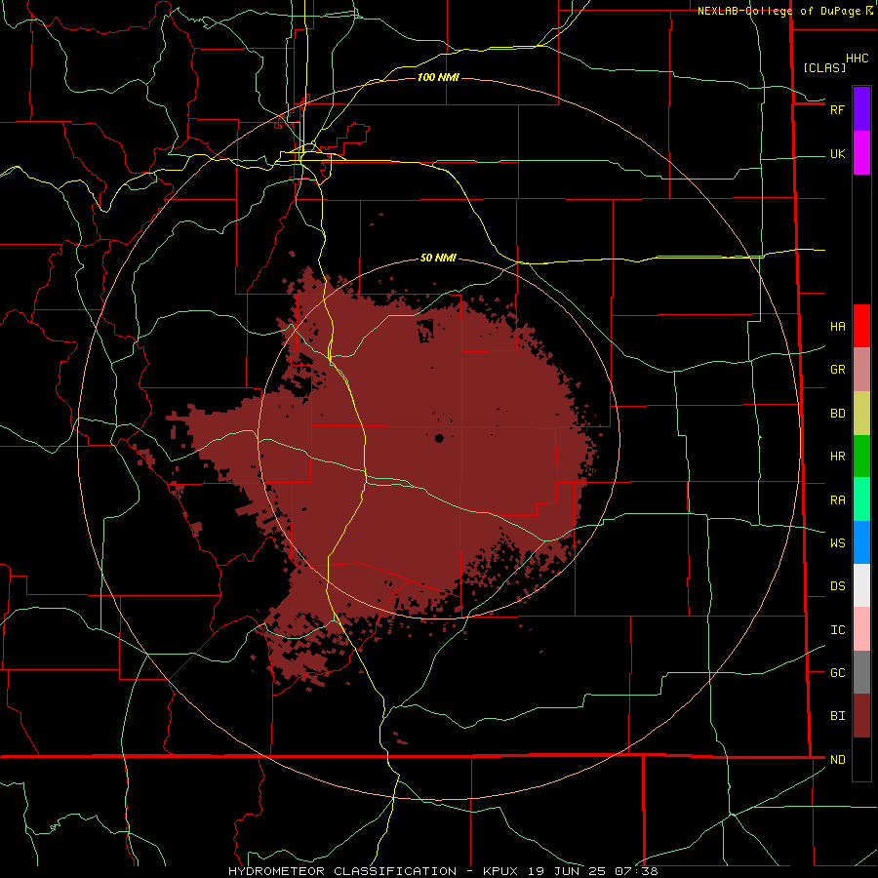878x878 pixels.
Task: Click the "07:38" timestamp
Action: (636, 871)
